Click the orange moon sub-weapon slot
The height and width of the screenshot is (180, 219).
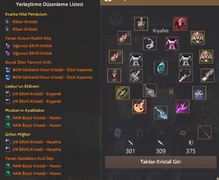[x=139, y=106]
